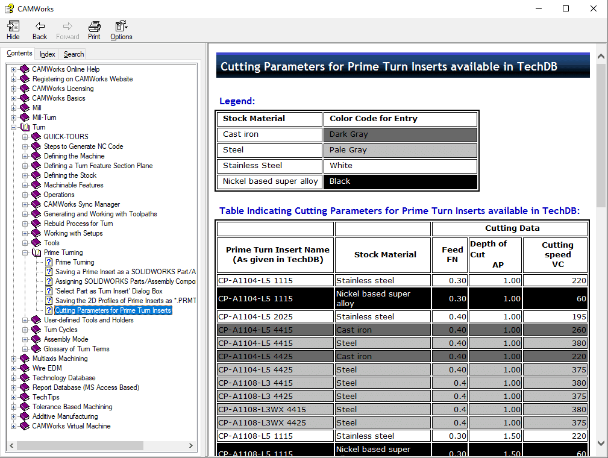This screenshot has width=608, height=458.
Task: Click the topic page icon for Prime Turning
Action: 49,262
